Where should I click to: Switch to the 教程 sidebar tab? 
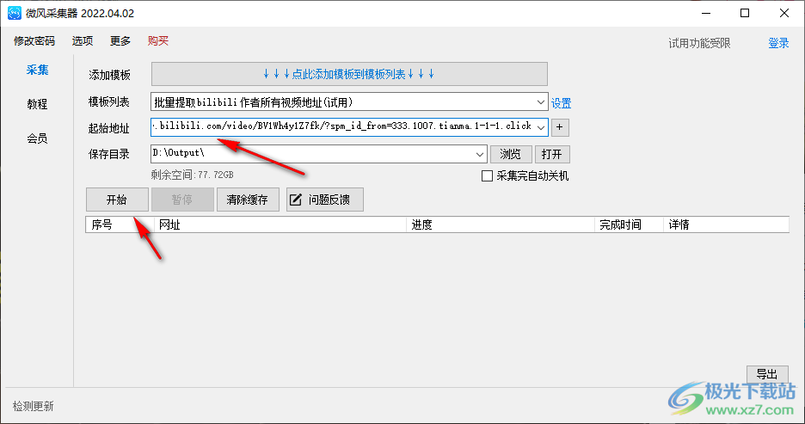(x=38, y=104)
